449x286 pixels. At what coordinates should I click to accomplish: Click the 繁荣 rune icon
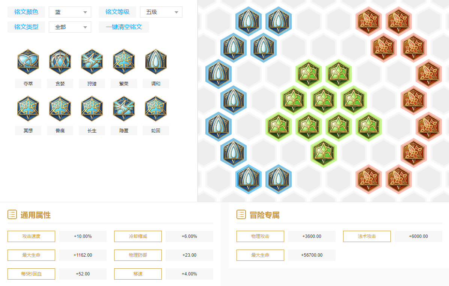point(124,62)
